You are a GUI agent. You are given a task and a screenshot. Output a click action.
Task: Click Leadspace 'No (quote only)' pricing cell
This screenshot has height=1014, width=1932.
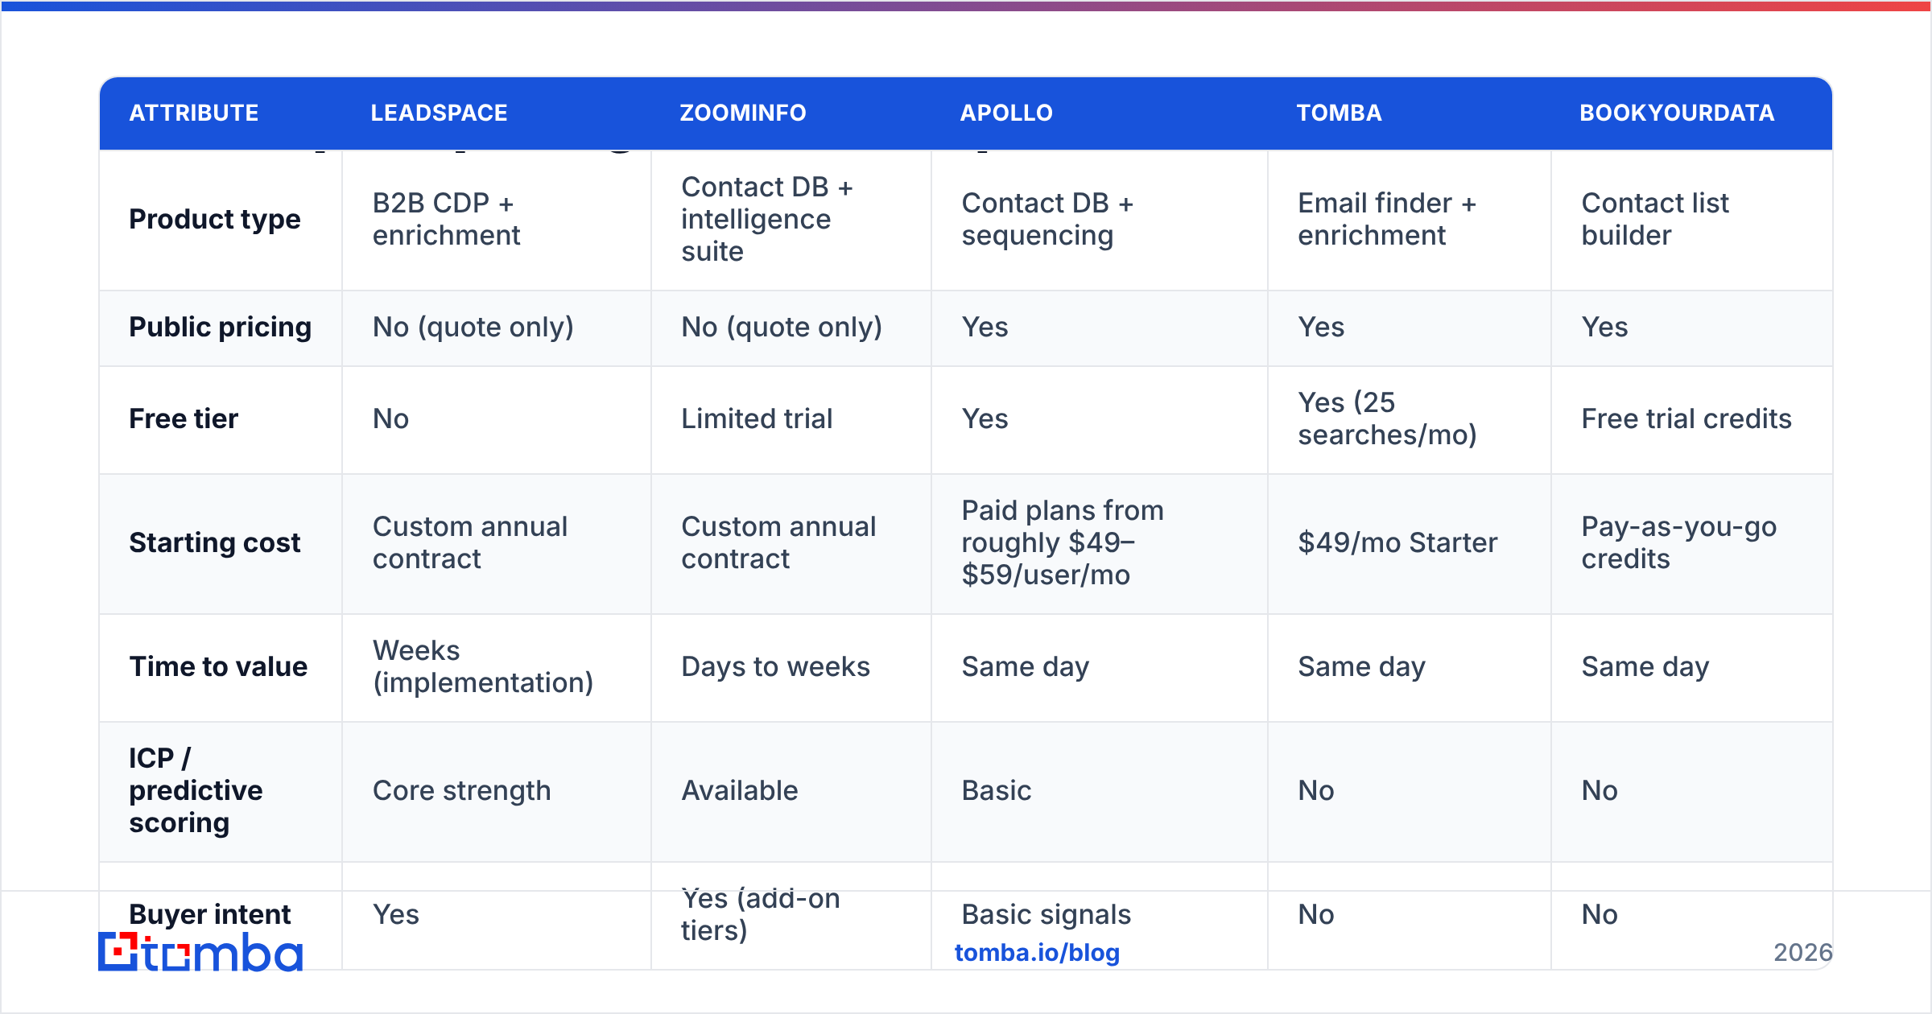click(497, 328)
